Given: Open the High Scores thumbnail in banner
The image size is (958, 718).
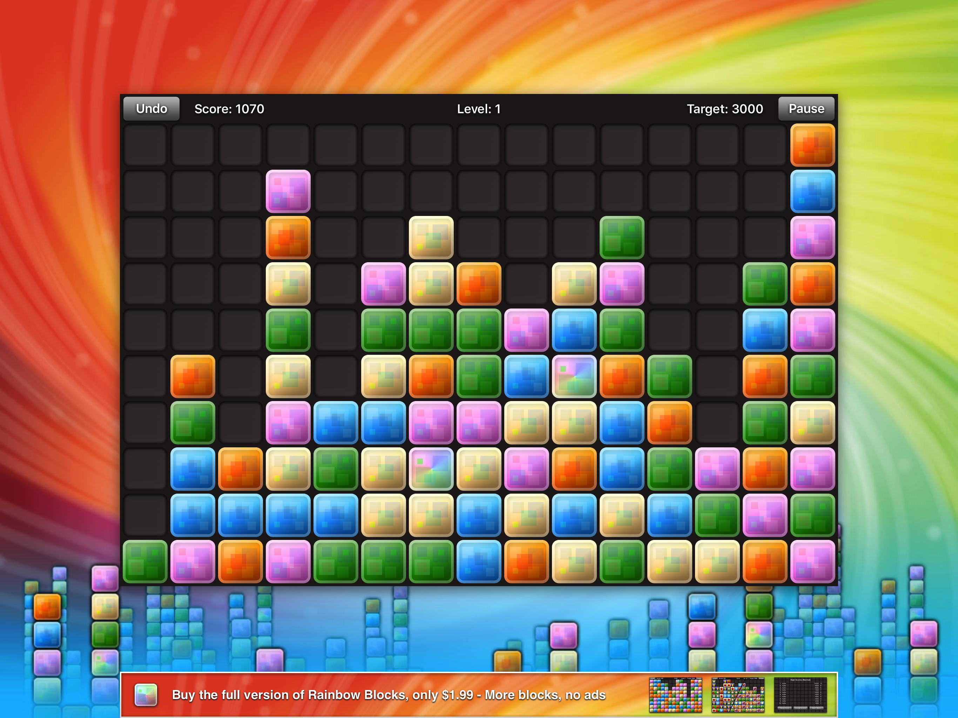Looking at the screenshot, I should click(800, 695).
